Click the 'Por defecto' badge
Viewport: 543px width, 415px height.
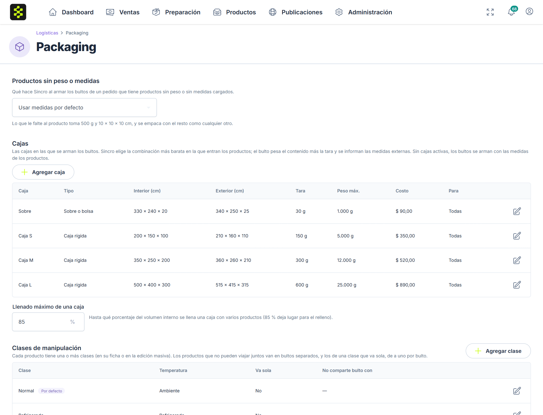[52, 391]
